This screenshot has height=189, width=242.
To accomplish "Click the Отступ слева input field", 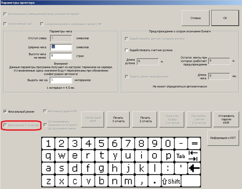I will (61, 38).
